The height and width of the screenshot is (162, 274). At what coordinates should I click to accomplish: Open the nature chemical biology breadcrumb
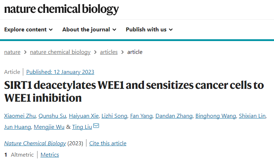point(60,52)
